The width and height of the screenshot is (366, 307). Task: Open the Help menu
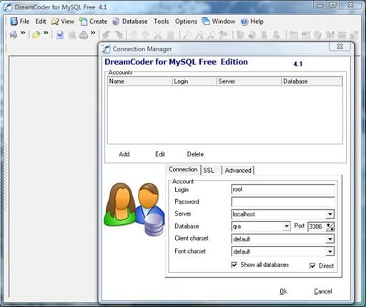tap(252, 21)
